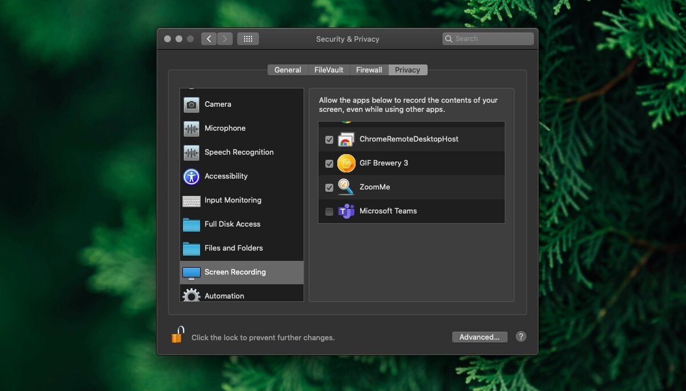Switch to the Firewall tab
686x391 pixels.
pos(369,70)
